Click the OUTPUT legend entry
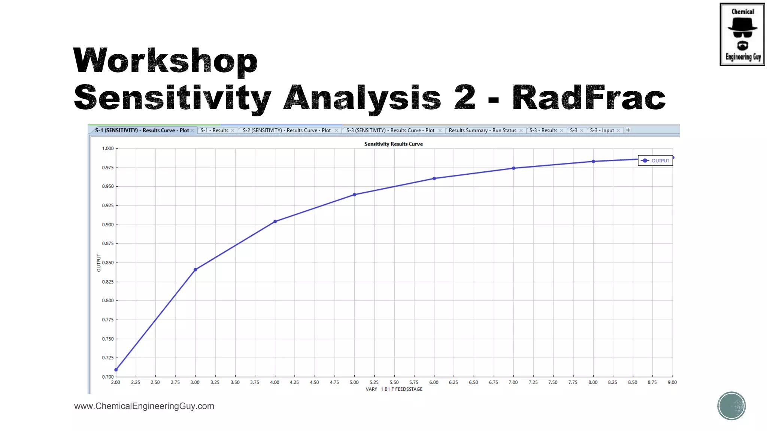The image size is (767, 431). tap(656, 161)
